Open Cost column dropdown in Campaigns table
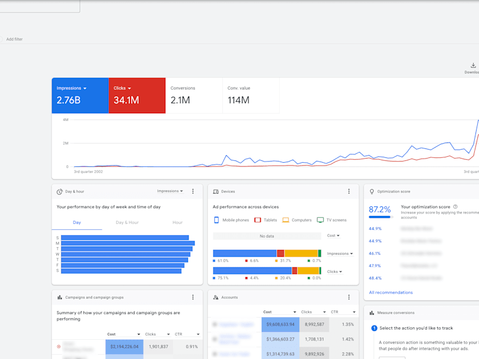The width and height of the screenshot is (479, 359). [x=123, y=334]
